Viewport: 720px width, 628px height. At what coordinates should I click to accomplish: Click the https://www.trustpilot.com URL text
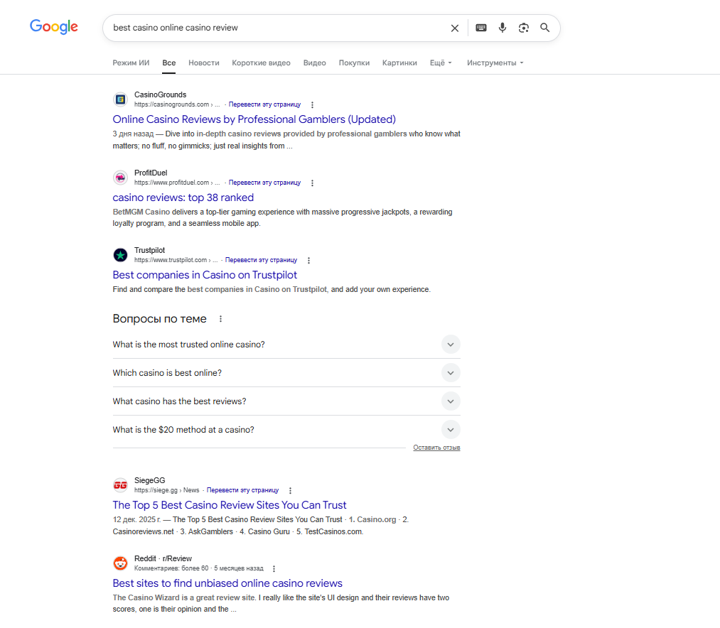(171, 260)
